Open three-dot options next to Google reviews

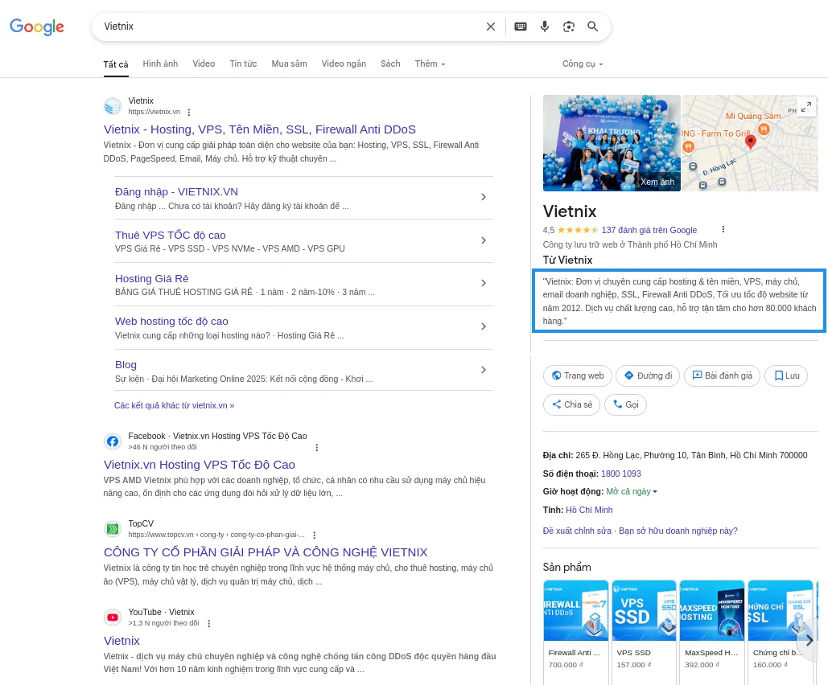(x=723, y=230)
